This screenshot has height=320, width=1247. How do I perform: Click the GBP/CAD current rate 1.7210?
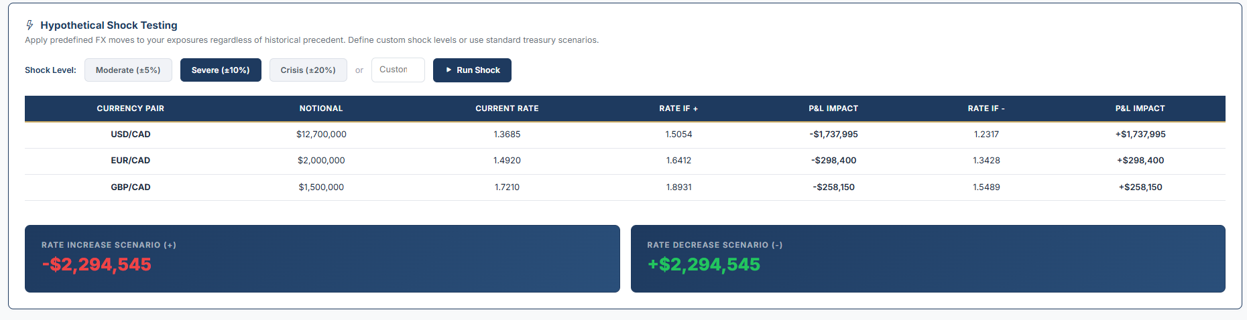click(507, 187)
